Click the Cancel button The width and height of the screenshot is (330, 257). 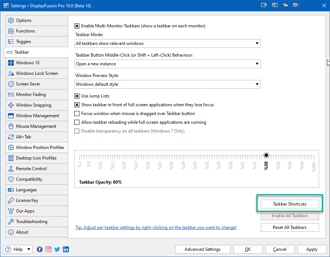point(280,249)
